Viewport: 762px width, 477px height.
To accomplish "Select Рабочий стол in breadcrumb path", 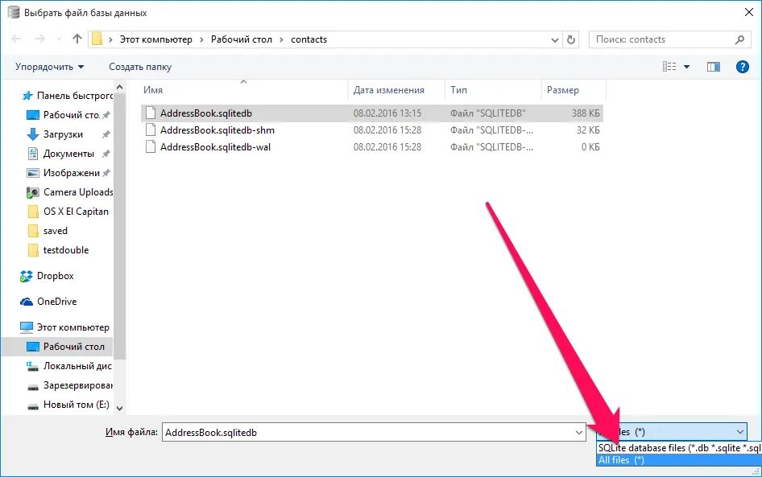I will (x=242, y=39).
